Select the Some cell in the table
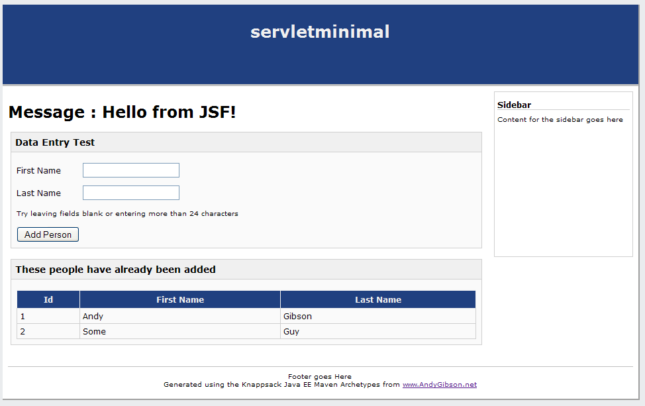This screenshot has height=406, width=645. (180, 332)
